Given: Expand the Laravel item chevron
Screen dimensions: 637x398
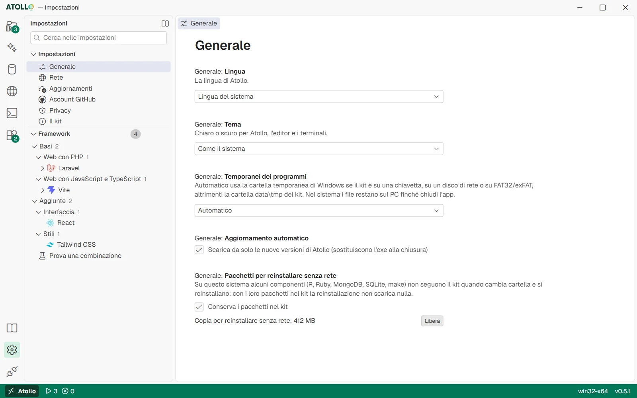Looking at the screenshot, I should click(x=43, y=168).
